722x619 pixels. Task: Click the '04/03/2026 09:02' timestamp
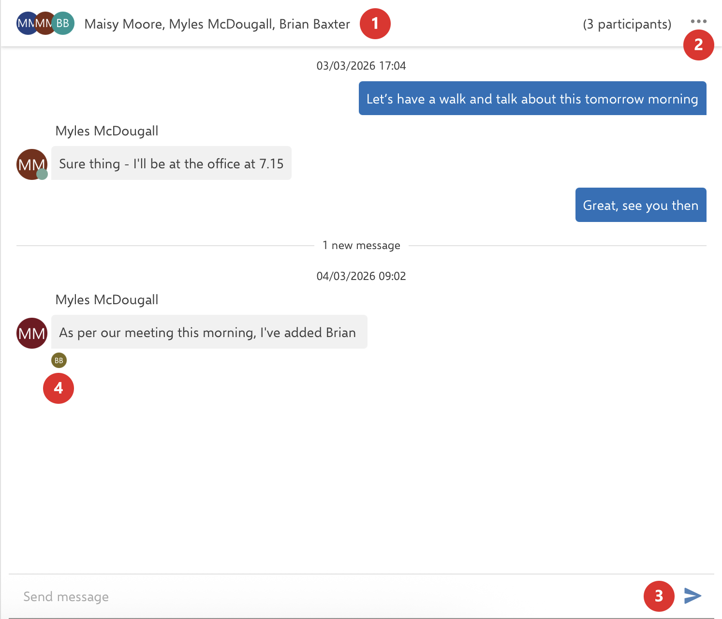click(361, 276)
